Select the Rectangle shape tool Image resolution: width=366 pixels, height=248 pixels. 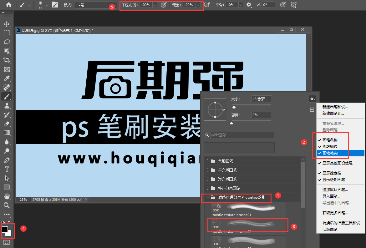point(7,187)
